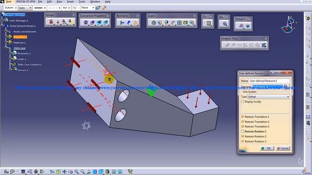The height and width of the screenshot is (175, 312).
Task: Open the Multi-View layout icon
Action: [x=95, y=172]
